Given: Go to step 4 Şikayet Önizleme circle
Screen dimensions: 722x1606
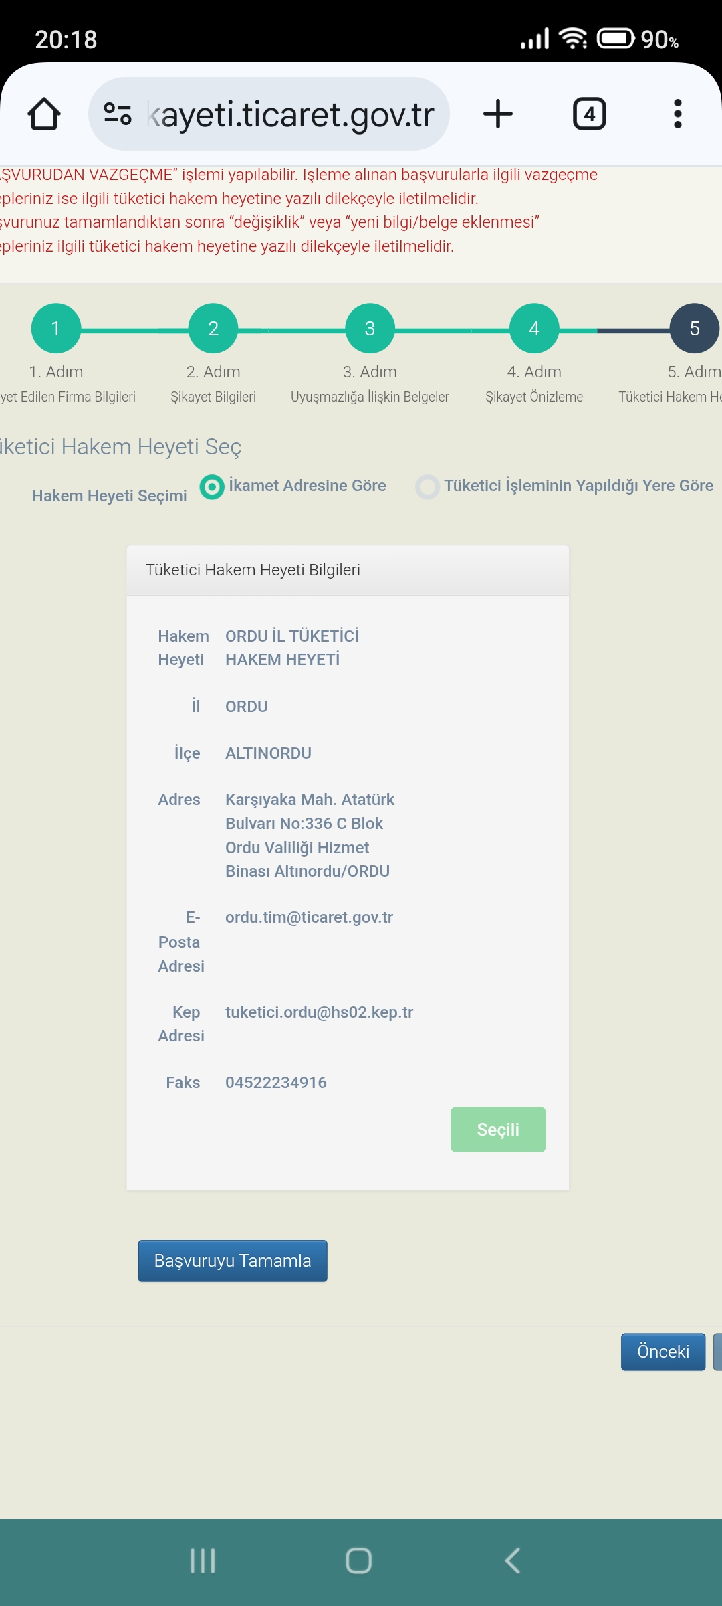Looking at the screenshot, I should pos(534,328).
